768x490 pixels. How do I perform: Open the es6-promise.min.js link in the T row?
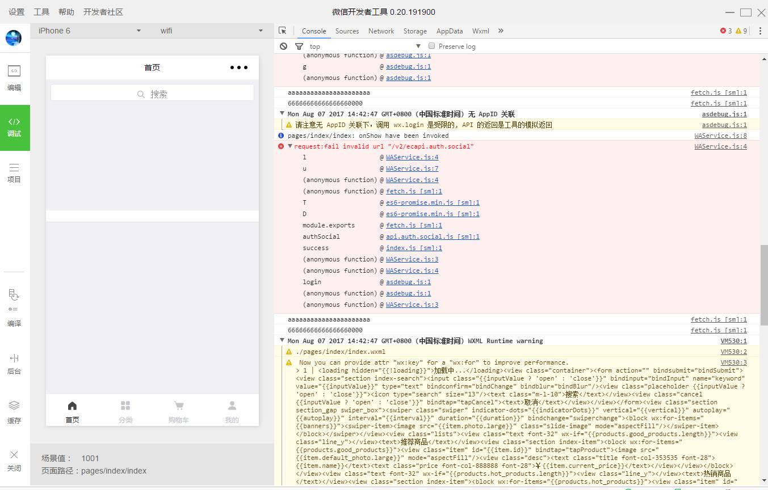point(433,202)
